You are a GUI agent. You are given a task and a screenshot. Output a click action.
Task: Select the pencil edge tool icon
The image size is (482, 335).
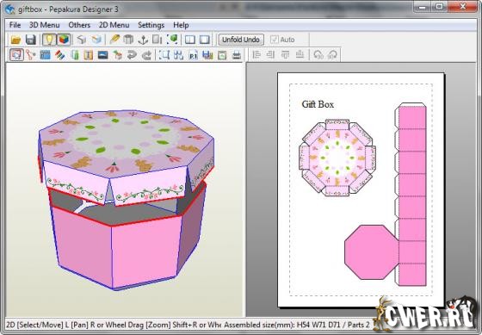(x=114, y=40)
